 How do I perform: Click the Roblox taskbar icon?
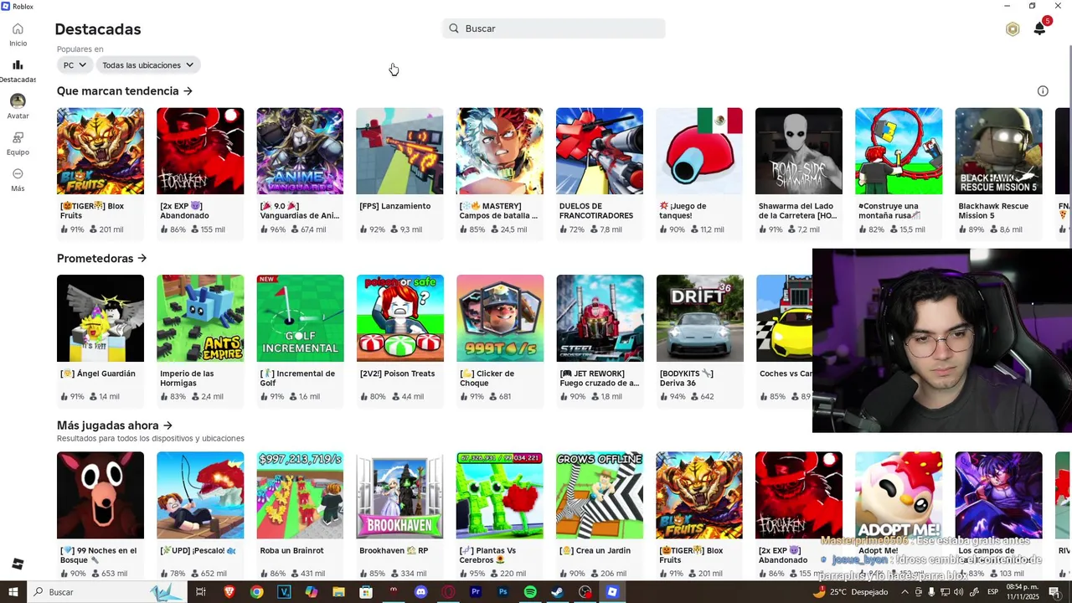(612, 592)
